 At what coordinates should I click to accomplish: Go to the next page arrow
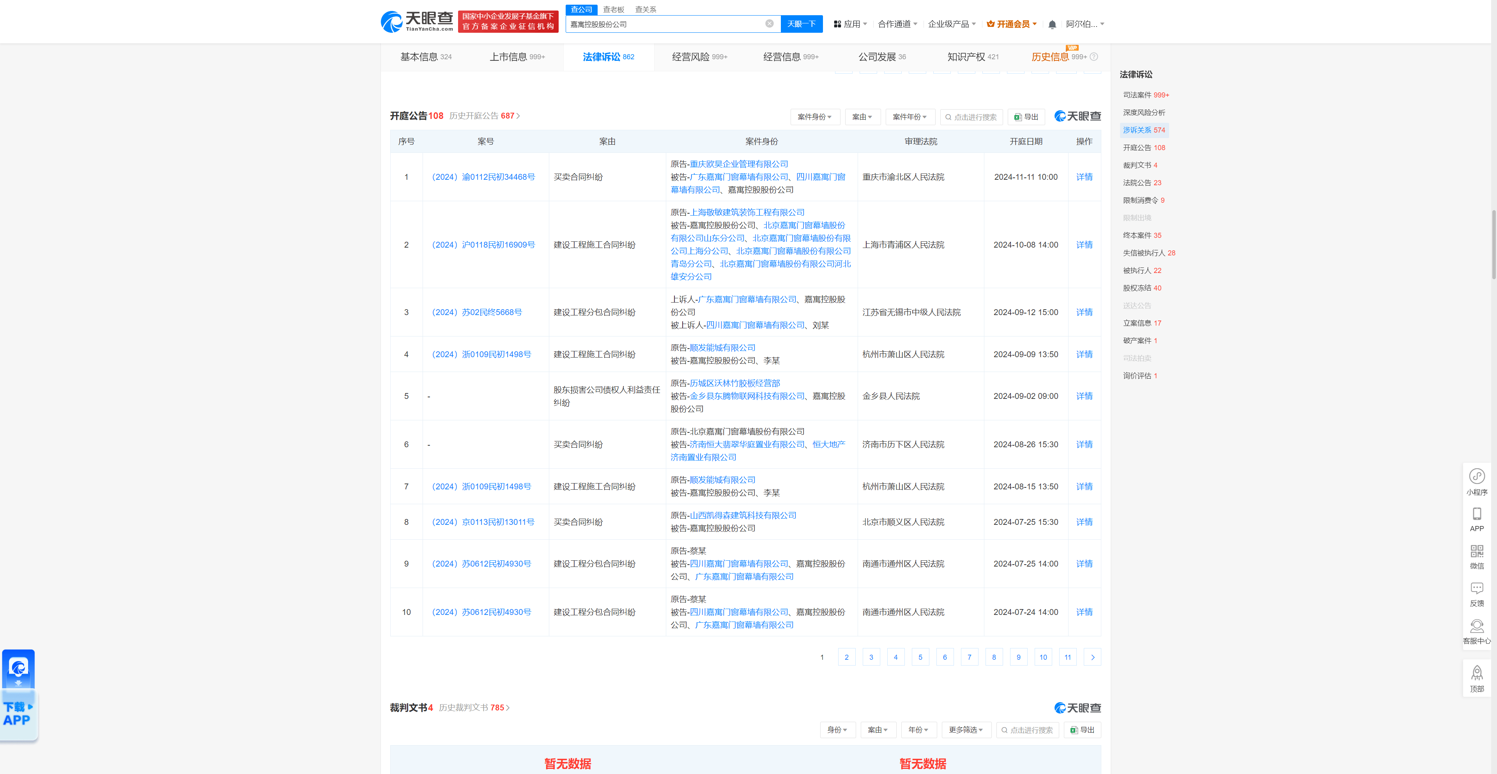[x=1092, y=657]
